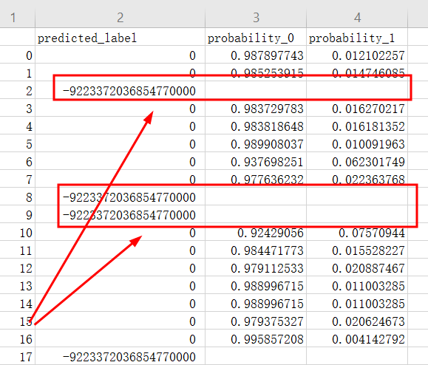Image resolution: width=428 pixels, height=365 pixels.
Task: Click the probability_0 header cell
Action: point(256,38)
